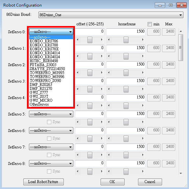This screenshot has height=189, width=189.
Task: Click right arrow of SetServo 0 offset scrollbar
Action: tap(102, 40)
